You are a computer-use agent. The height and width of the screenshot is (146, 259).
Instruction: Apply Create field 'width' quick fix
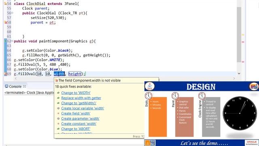76,114
